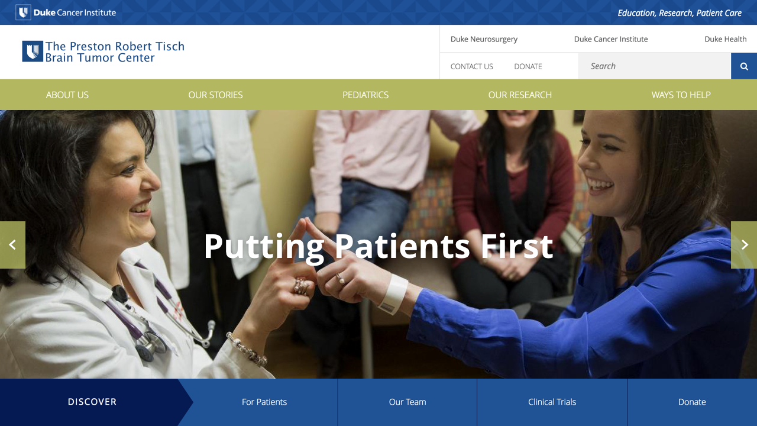Click the magnifying glass search icon
Screen dimensions: 757x426
[744, 66]
